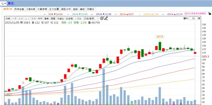Select the pencil drawing tool icon
The image size is (212, 105).
point(106,18)
